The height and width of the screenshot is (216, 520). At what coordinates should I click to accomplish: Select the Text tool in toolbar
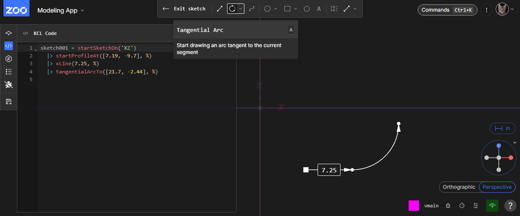(319, 9)
